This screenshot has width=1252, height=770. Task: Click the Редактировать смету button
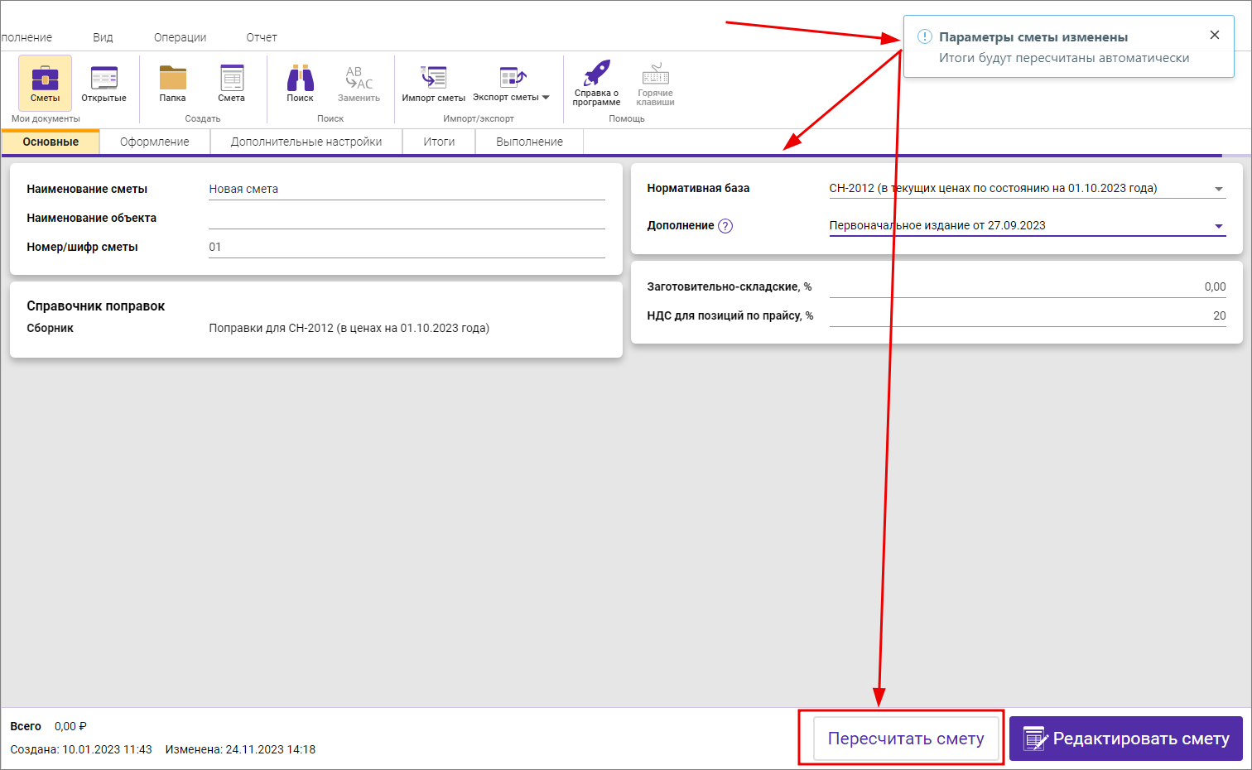pos(1125,739)
